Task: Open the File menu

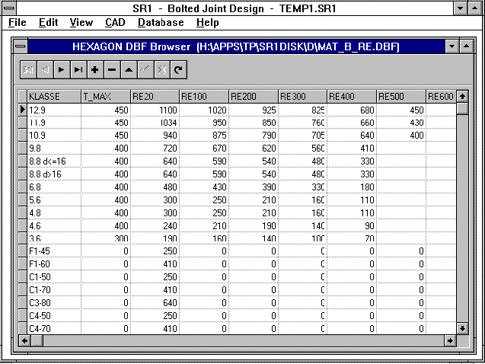Action: coord(17,23)
